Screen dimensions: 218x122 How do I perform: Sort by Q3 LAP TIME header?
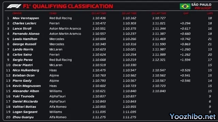tap(159, 14)
